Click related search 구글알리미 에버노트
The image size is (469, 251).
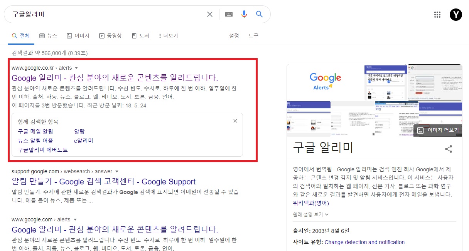pos(43,150)
